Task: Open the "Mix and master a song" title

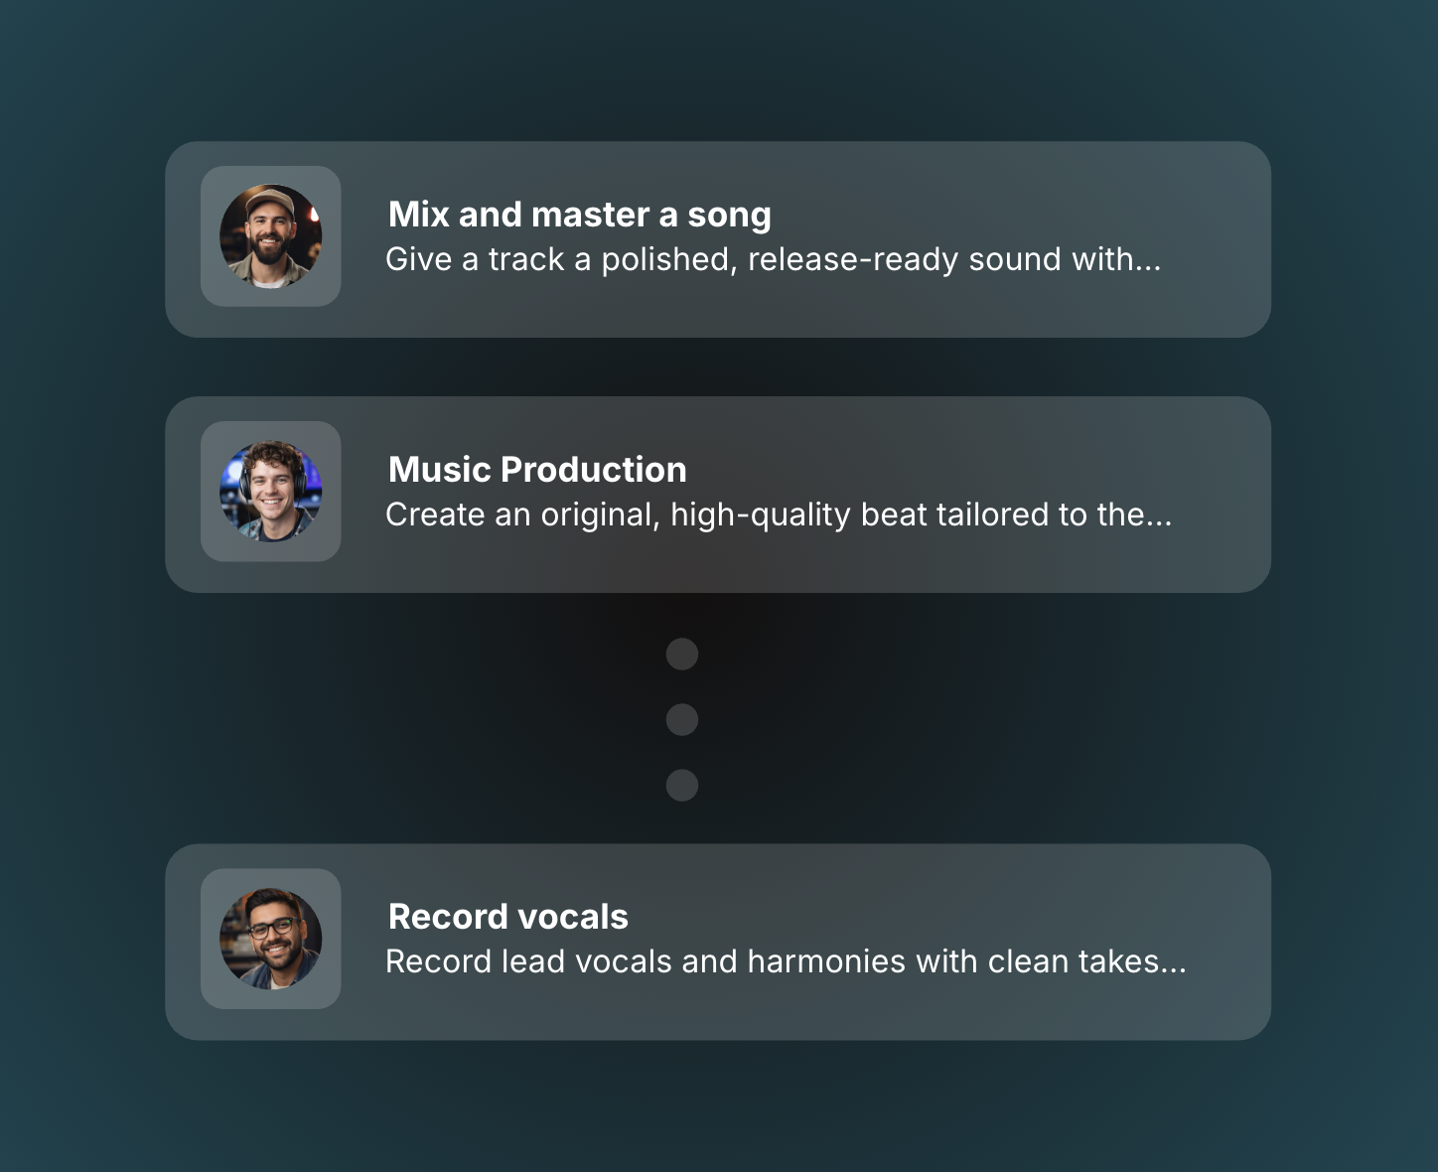Action: (x=579, y=215)
